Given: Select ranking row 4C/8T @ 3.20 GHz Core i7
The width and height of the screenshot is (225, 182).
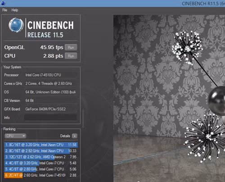Looking at the screenshot, I should [x=41, y=163].
